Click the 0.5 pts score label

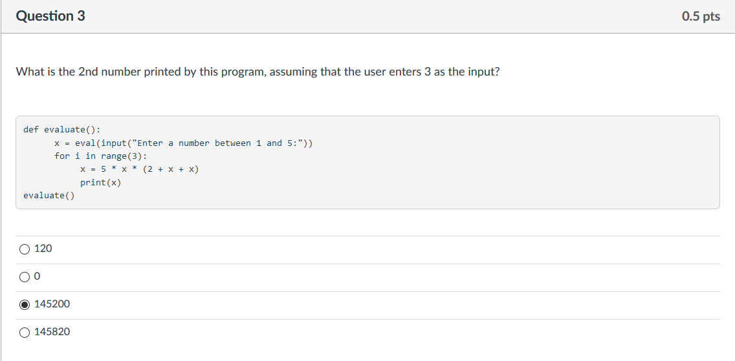click(701, 16)
